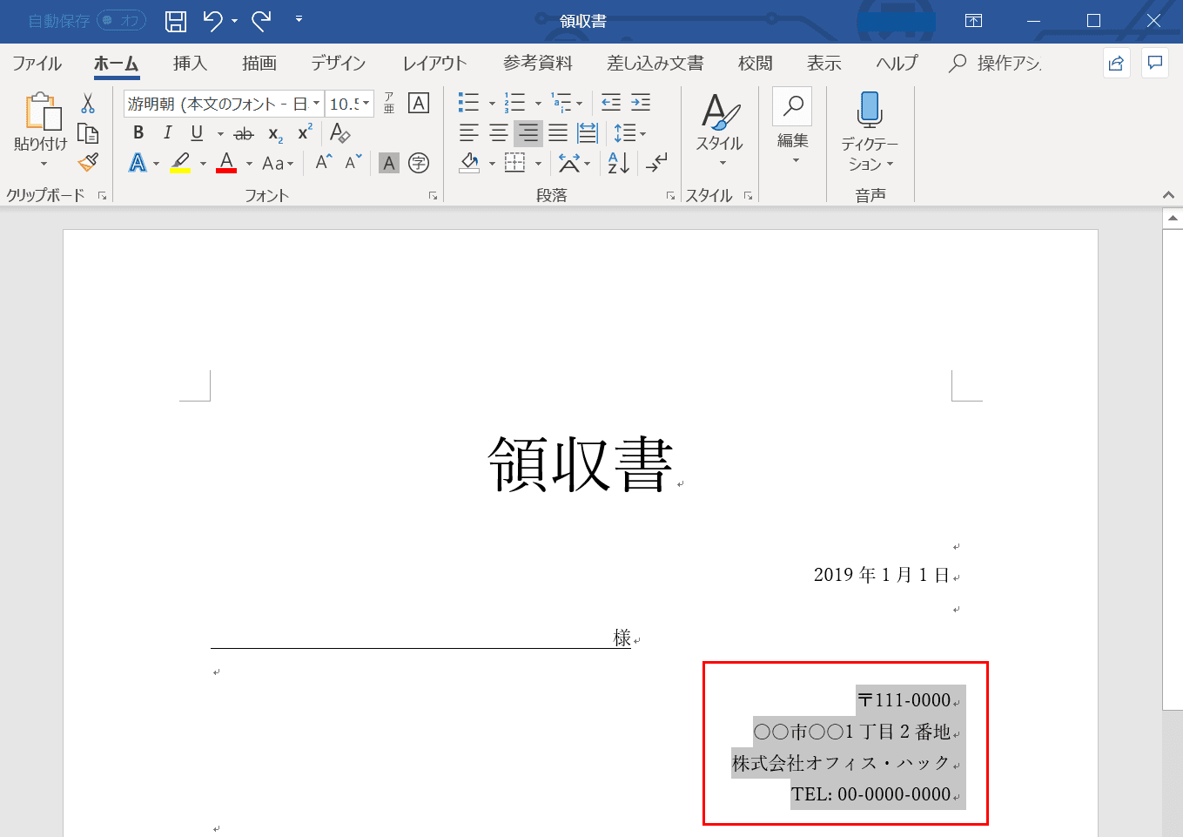Decrease font size with A down

click(x=353, y=162)
